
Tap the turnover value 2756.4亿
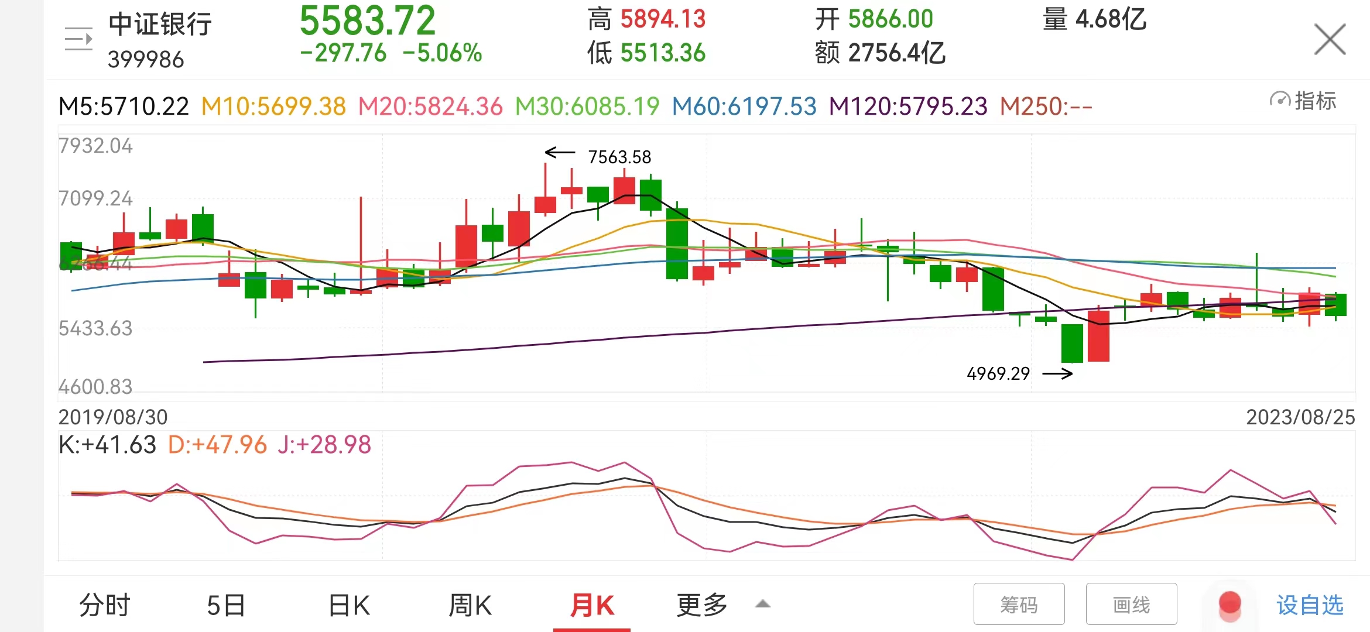(x=897, y=53)
